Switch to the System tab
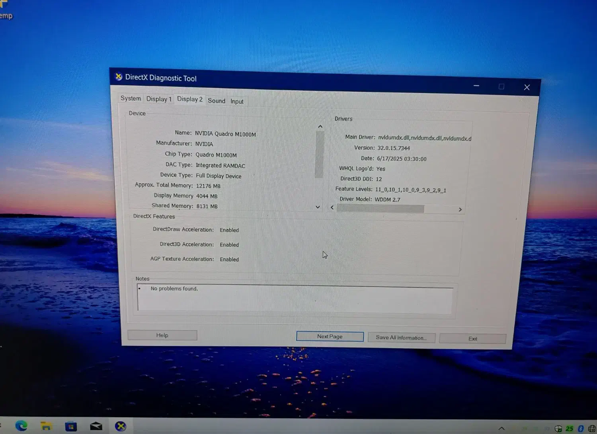 (x=131, y=98)
